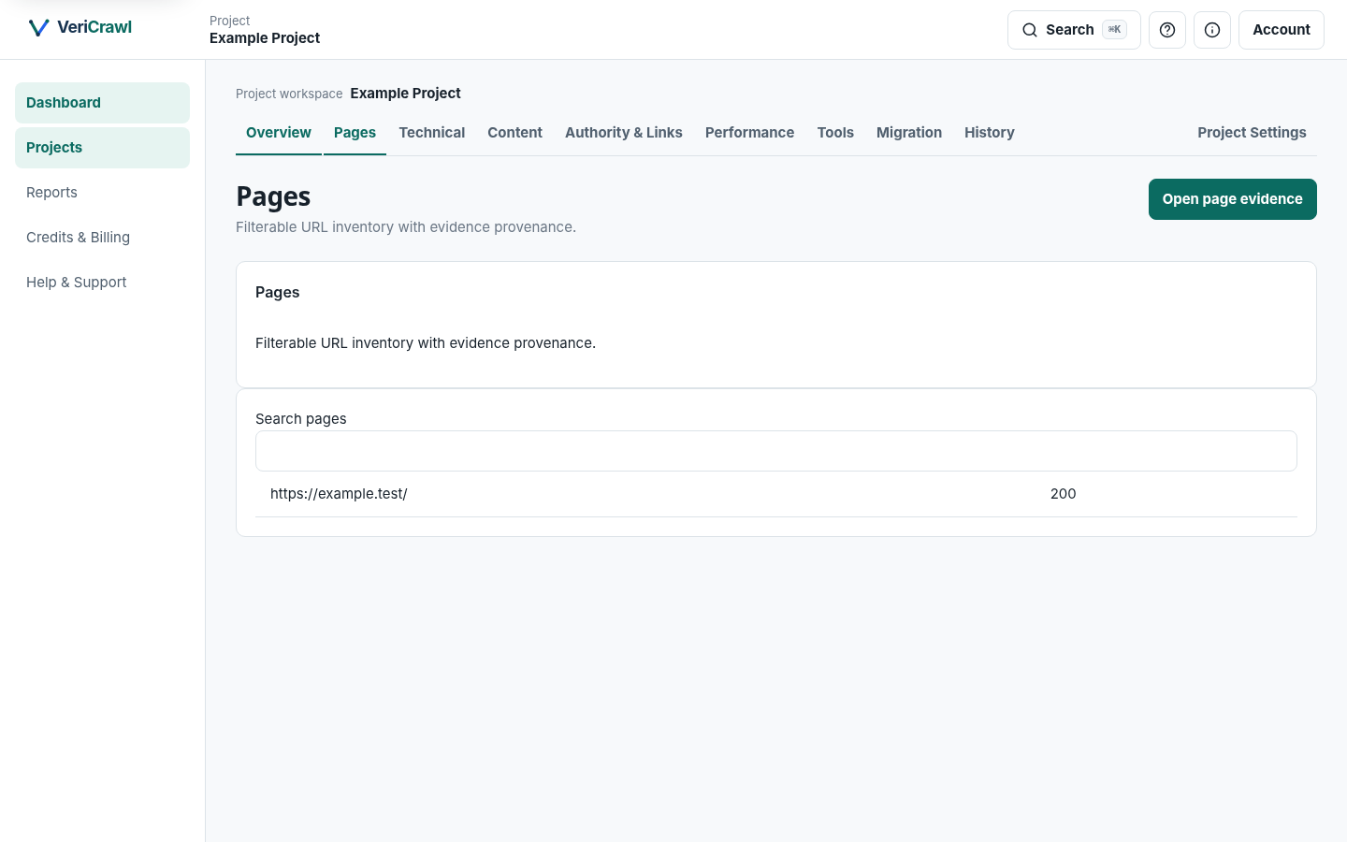
Task: Click the https://example.test/ URL row
Action: click(776, 494)
